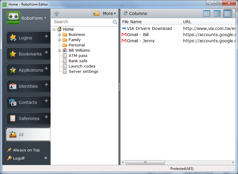Add a new bookmark with plus
Screen dimensions: 238x174
pos(46,53)
